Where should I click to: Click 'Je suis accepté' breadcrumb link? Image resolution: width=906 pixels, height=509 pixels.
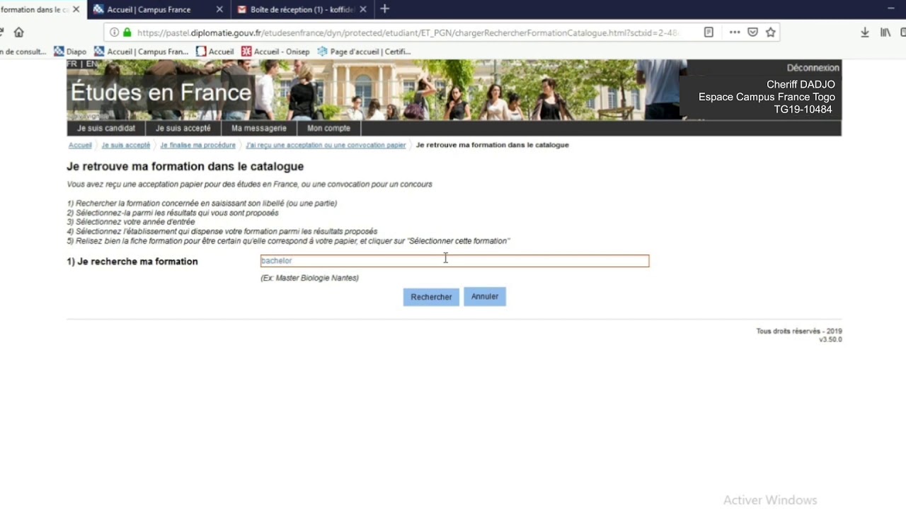pyautogui.click(x=125, y=145)
